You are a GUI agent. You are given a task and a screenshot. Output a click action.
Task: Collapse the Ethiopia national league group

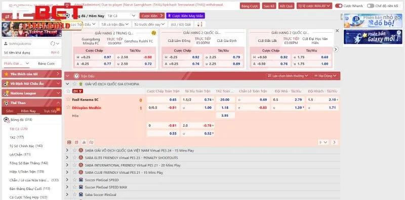pos(68,84)
